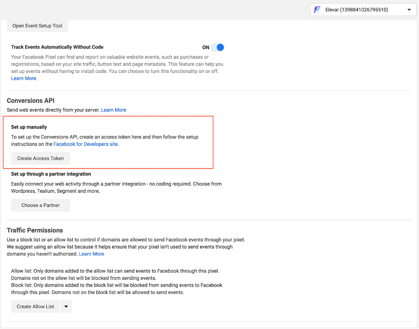Open Learn More link beside Conversions API description

(x=114, y=110)
